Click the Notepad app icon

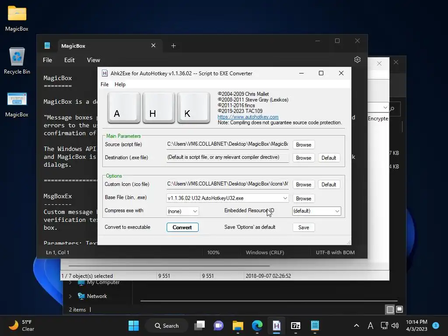47,45
